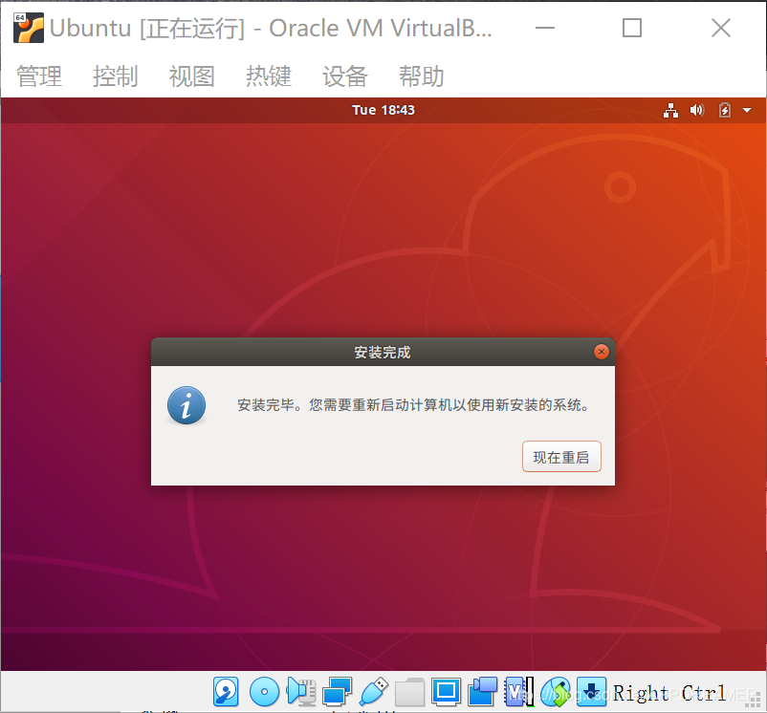Click the display status icon
The image size is (767, 713).
click(x=446, y=692)
